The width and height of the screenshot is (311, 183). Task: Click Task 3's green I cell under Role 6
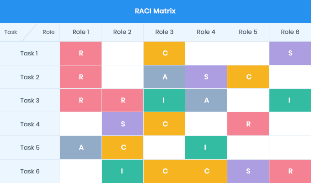point(290,100)
